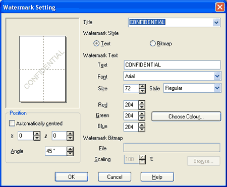Open the Style dropdown showing Regular
Viewport: 227px width, 187px height.
217,88
